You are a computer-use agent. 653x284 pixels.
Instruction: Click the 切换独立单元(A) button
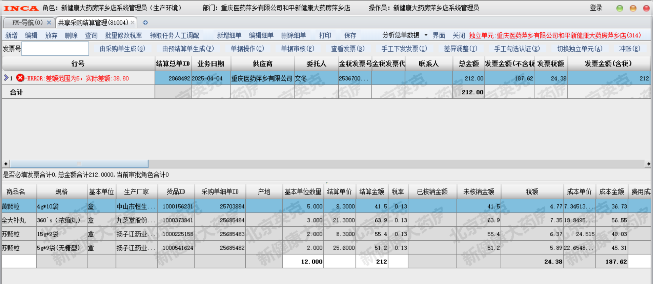(x=580, y=49)
